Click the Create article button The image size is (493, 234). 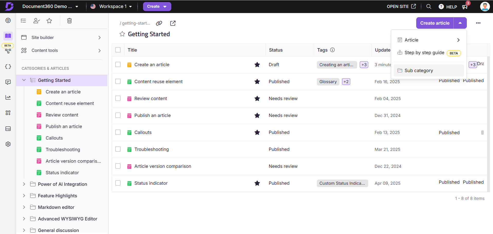click(x=435, y=23)
